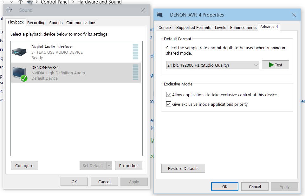Click OK in the Sound dialog

tap(74, 182)
